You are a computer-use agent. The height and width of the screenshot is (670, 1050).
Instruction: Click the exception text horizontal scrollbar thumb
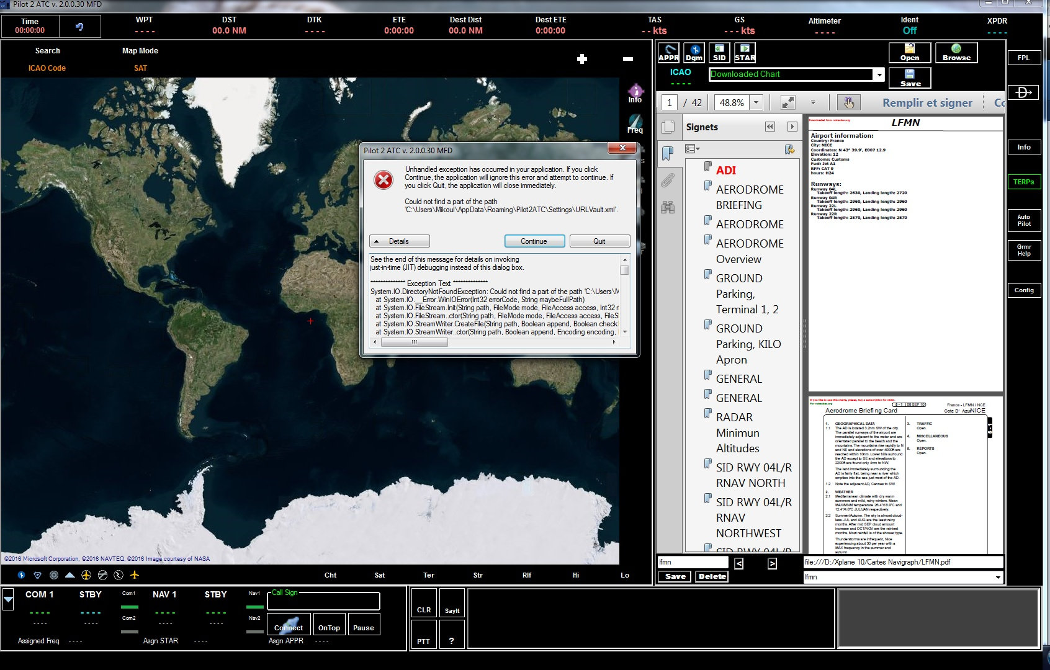pyautogui.click(x=414, y=342)
